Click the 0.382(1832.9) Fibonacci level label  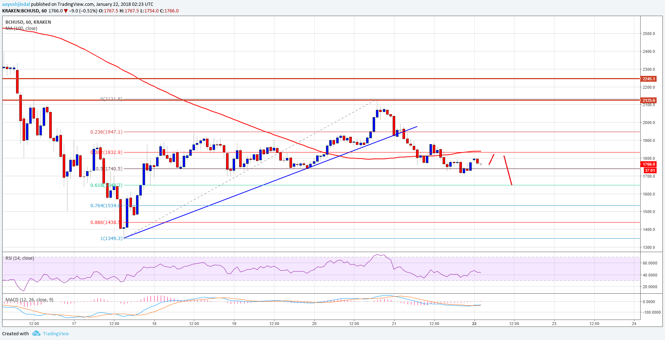[106, 152]
